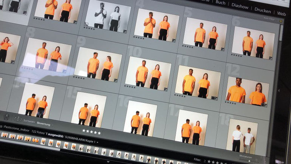
Task: Set three-star rating in the toolbar
Action: click(92, 132)
